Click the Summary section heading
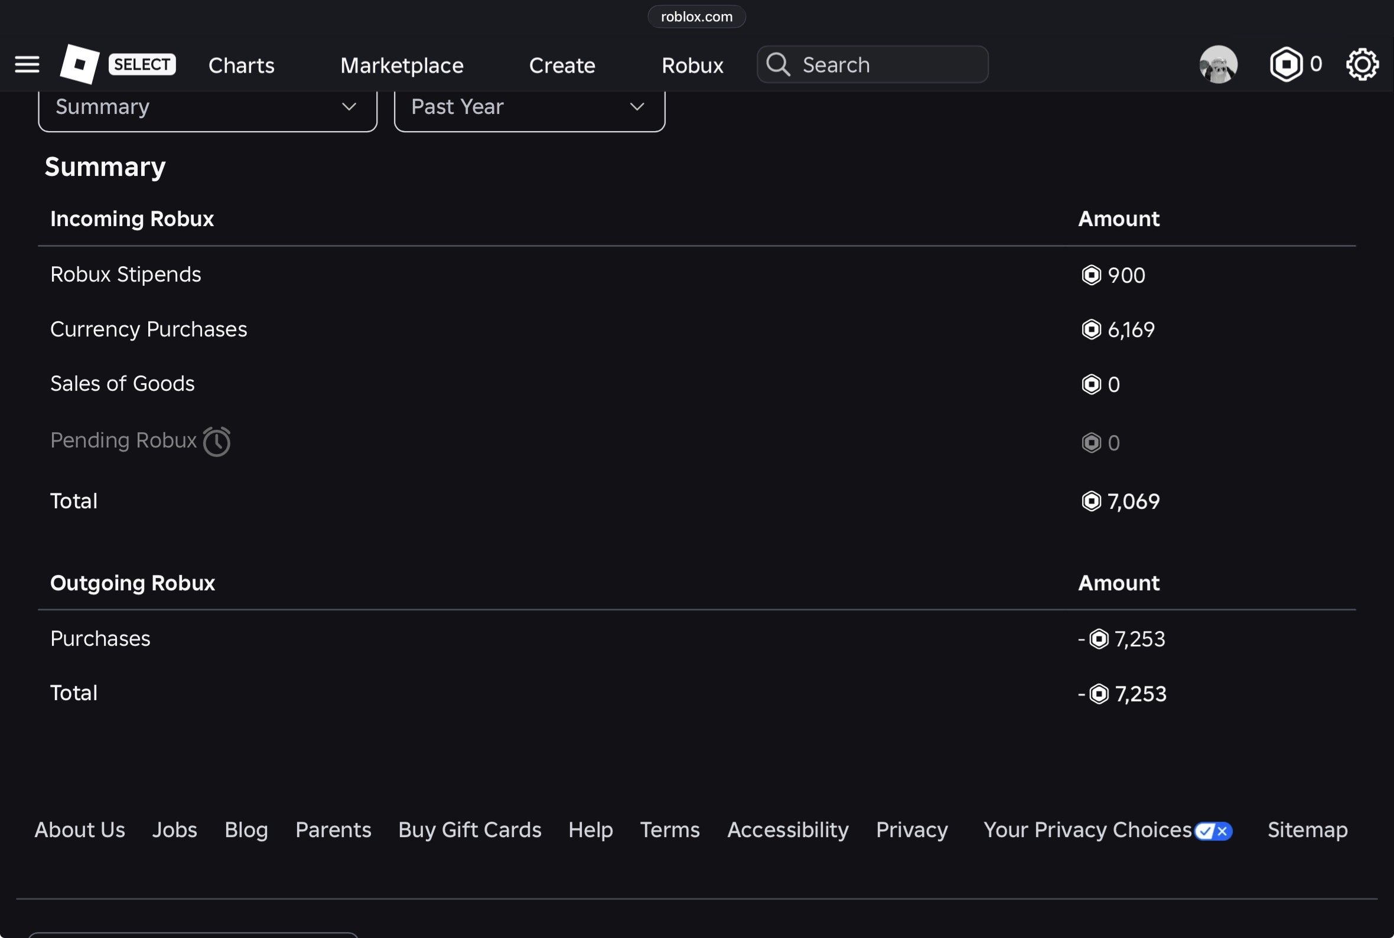This screenshot has height=938, width=1394. click(x=105, y=167)
